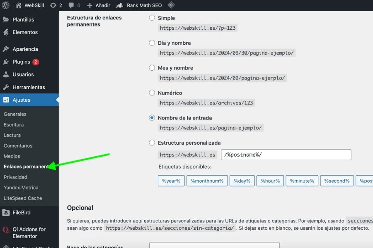This screenshot has width=373, height=248.
Task: Go to Lectura settings
Action: pos(12,135)
